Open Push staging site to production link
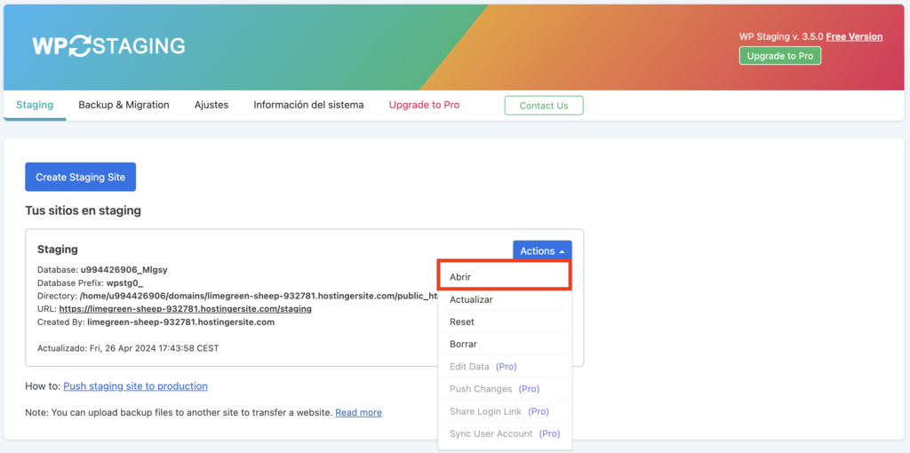The image size is (910, 453). point(135,385)
